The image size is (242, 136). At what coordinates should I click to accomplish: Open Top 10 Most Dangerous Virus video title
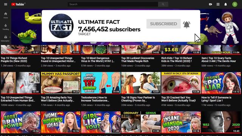click(x=98, y=60)
